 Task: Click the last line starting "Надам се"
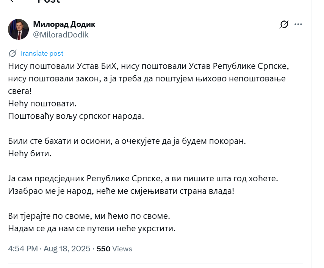coord(92,229)
